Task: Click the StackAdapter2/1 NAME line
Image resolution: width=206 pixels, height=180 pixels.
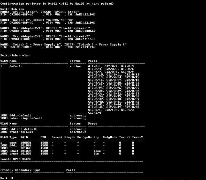Action: [45, 28]
